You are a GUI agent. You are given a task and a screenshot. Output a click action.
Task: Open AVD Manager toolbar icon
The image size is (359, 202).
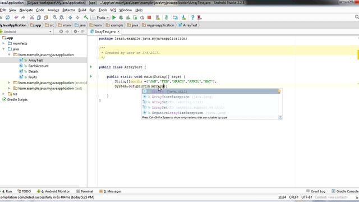pyautogui.click(x=158, y=17)
